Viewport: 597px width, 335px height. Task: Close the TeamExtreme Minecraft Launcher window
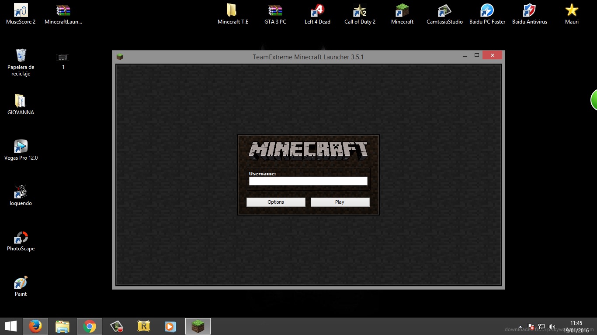[x=493, y=55]
